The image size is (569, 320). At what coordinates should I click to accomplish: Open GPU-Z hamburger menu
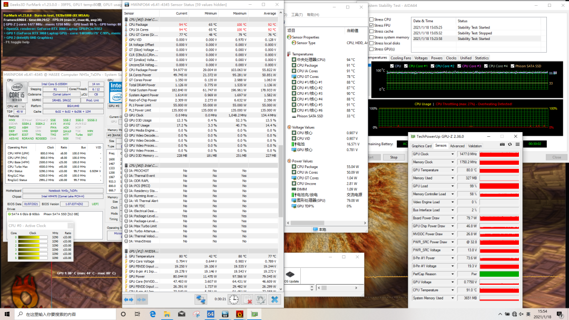tap(517, 144)
